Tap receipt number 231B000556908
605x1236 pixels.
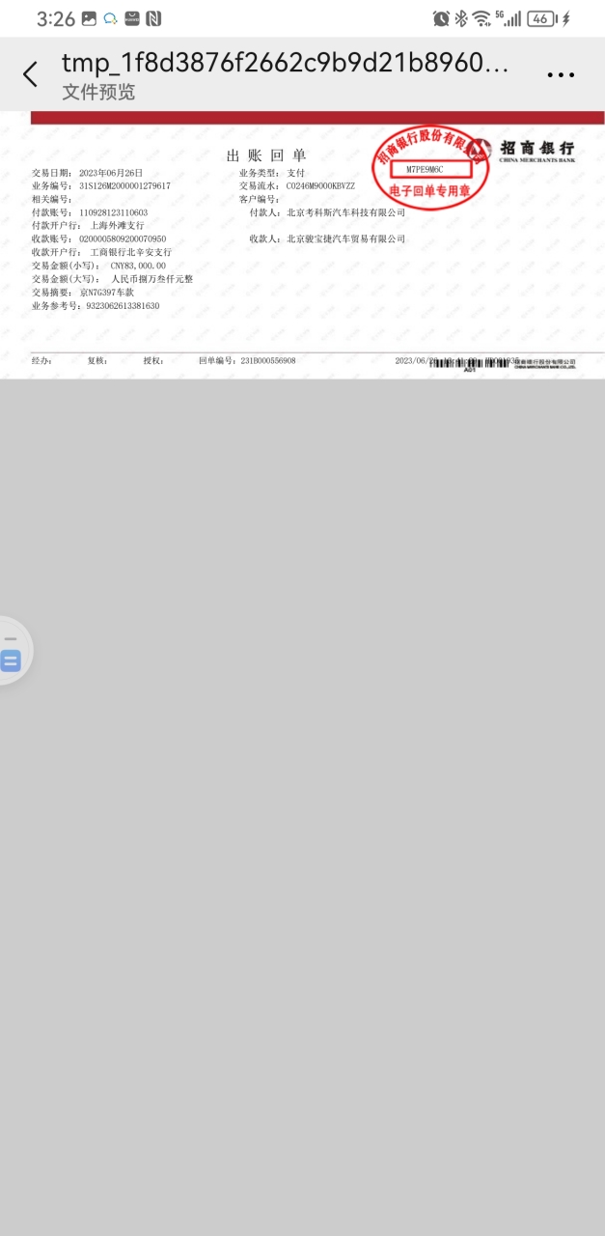(267, 360)
